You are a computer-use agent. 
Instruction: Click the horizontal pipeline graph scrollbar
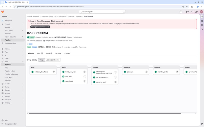click(105, 113)
